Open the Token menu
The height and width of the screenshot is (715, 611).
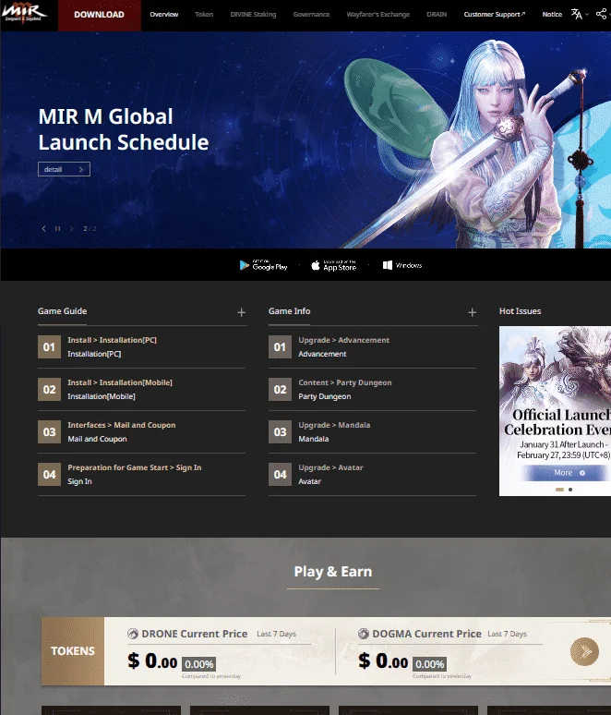[204, 15]
